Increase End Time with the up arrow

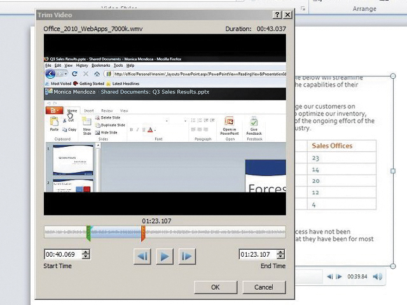(280, 252)
